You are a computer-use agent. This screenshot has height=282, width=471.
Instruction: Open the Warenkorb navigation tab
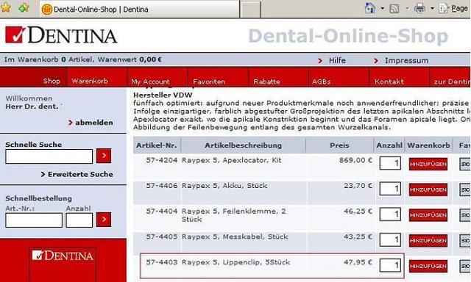(90, 81)
